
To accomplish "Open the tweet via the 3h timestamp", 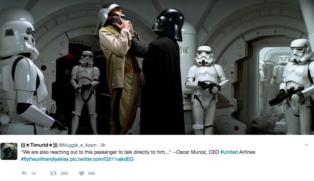I will pos(103,145).
